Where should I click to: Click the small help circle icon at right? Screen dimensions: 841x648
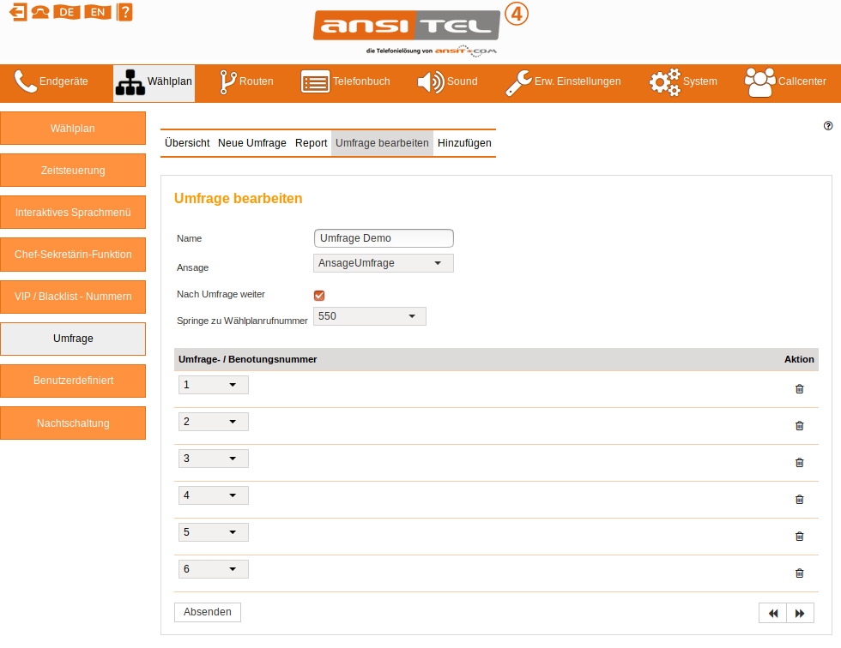pyautogui.click(x=828, y=125)
